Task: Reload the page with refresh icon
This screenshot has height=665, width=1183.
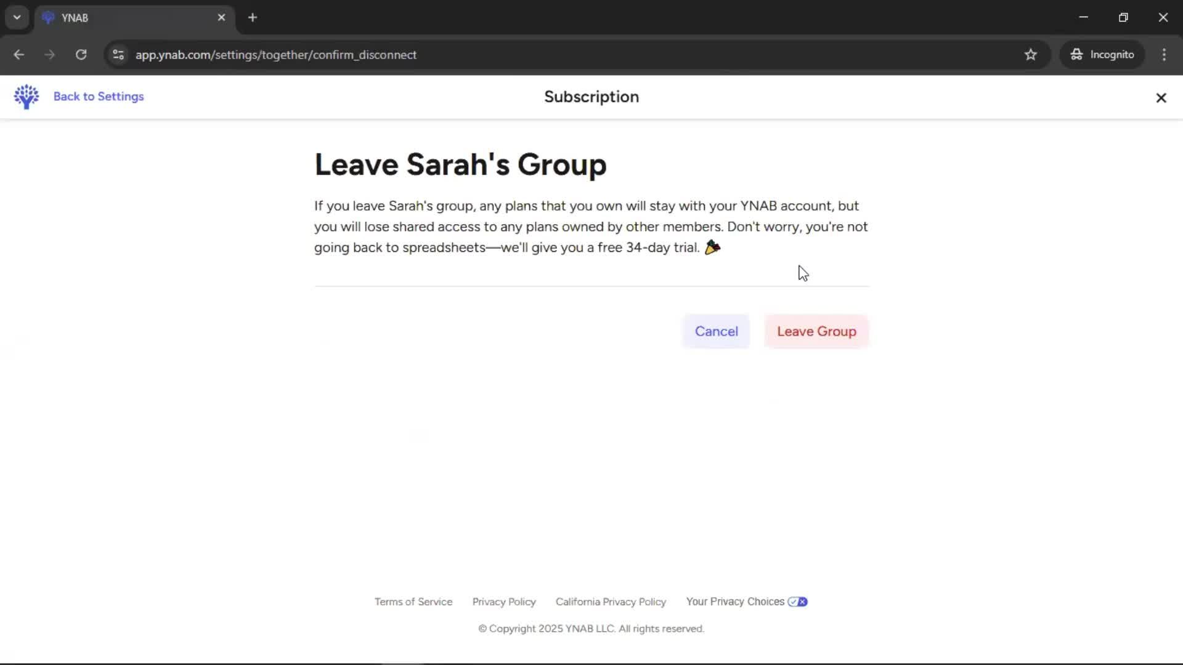Action: (x=81, y=55)
